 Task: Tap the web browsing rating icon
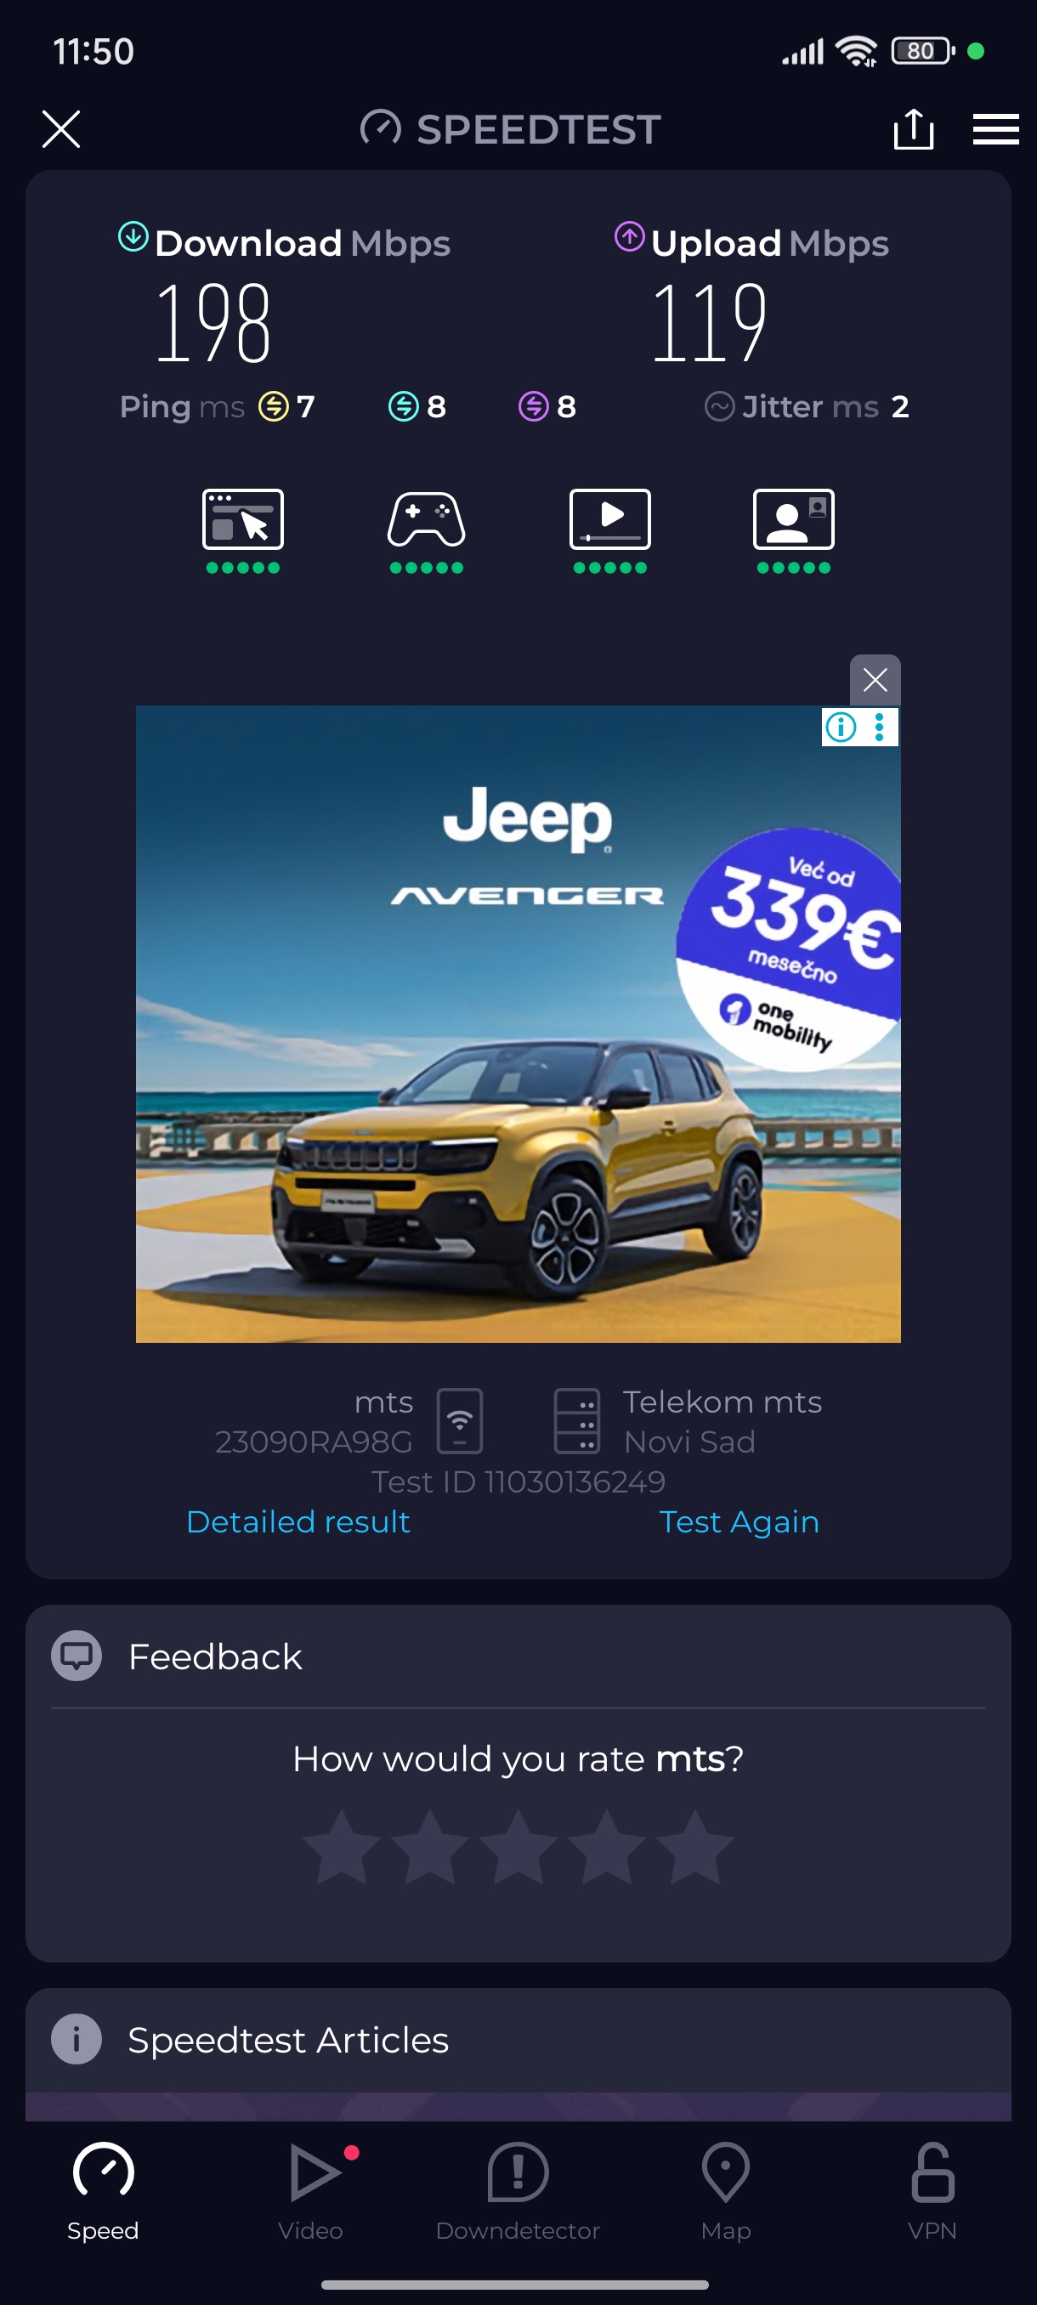click(x=243, y=520)
